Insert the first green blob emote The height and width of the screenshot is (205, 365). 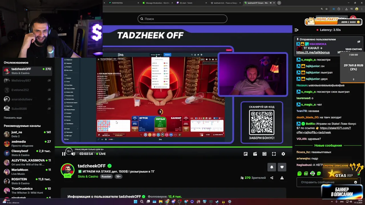pos(299,173)
